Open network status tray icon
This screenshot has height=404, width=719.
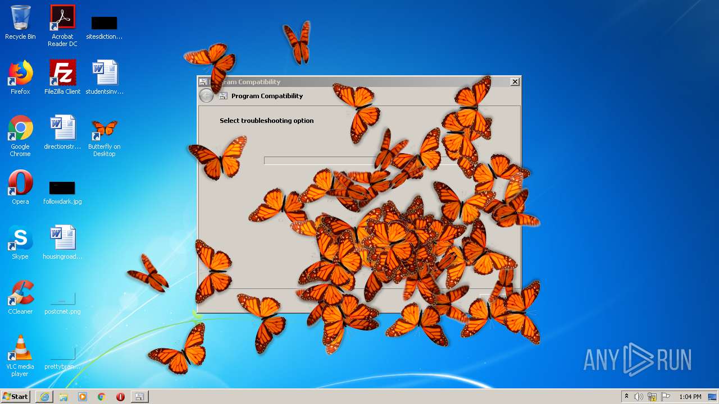coord(652,397)
